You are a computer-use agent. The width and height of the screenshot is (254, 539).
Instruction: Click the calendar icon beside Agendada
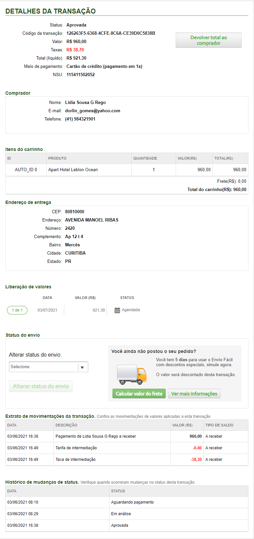point(117,310)
